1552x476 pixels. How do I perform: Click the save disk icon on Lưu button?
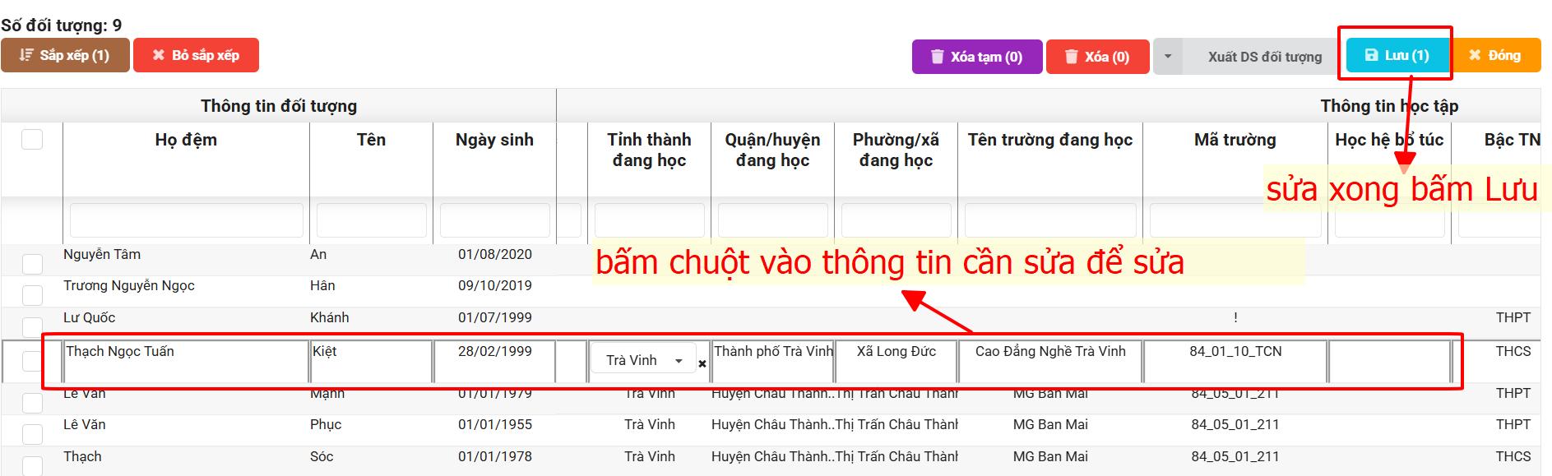[1371, 55]
